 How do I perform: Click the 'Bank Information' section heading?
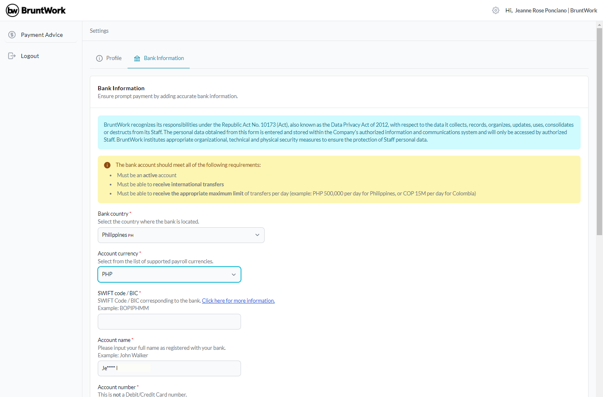pyautogui.click(x=121, y=88)
